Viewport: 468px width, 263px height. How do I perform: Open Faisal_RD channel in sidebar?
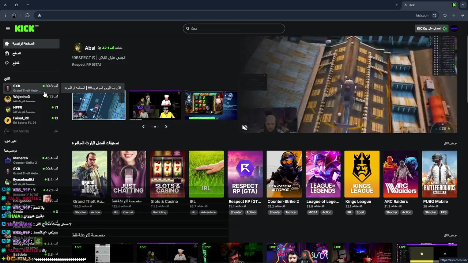tap(31, 120)
